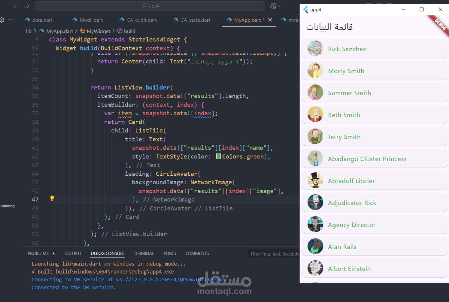Select the Rick Sanchez list item in app4

pos(375,49)
